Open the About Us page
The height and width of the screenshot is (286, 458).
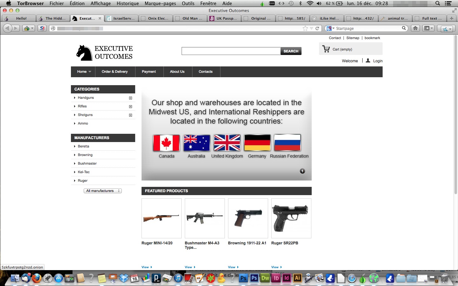[177, 71]
